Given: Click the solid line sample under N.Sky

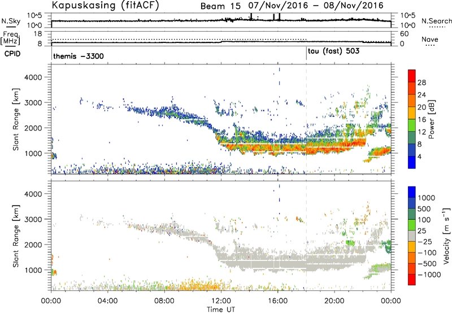Looking at the screenshot, I should [x=11, y=27].
